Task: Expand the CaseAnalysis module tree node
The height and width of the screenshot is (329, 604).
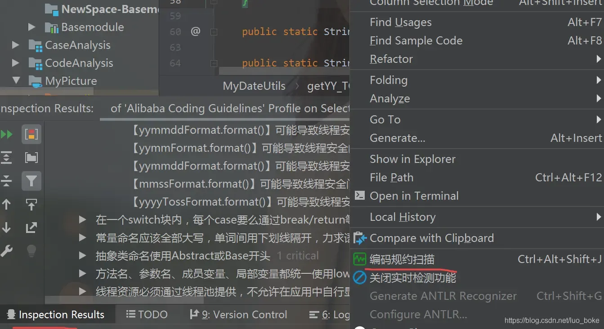Action: click(16, 45)
